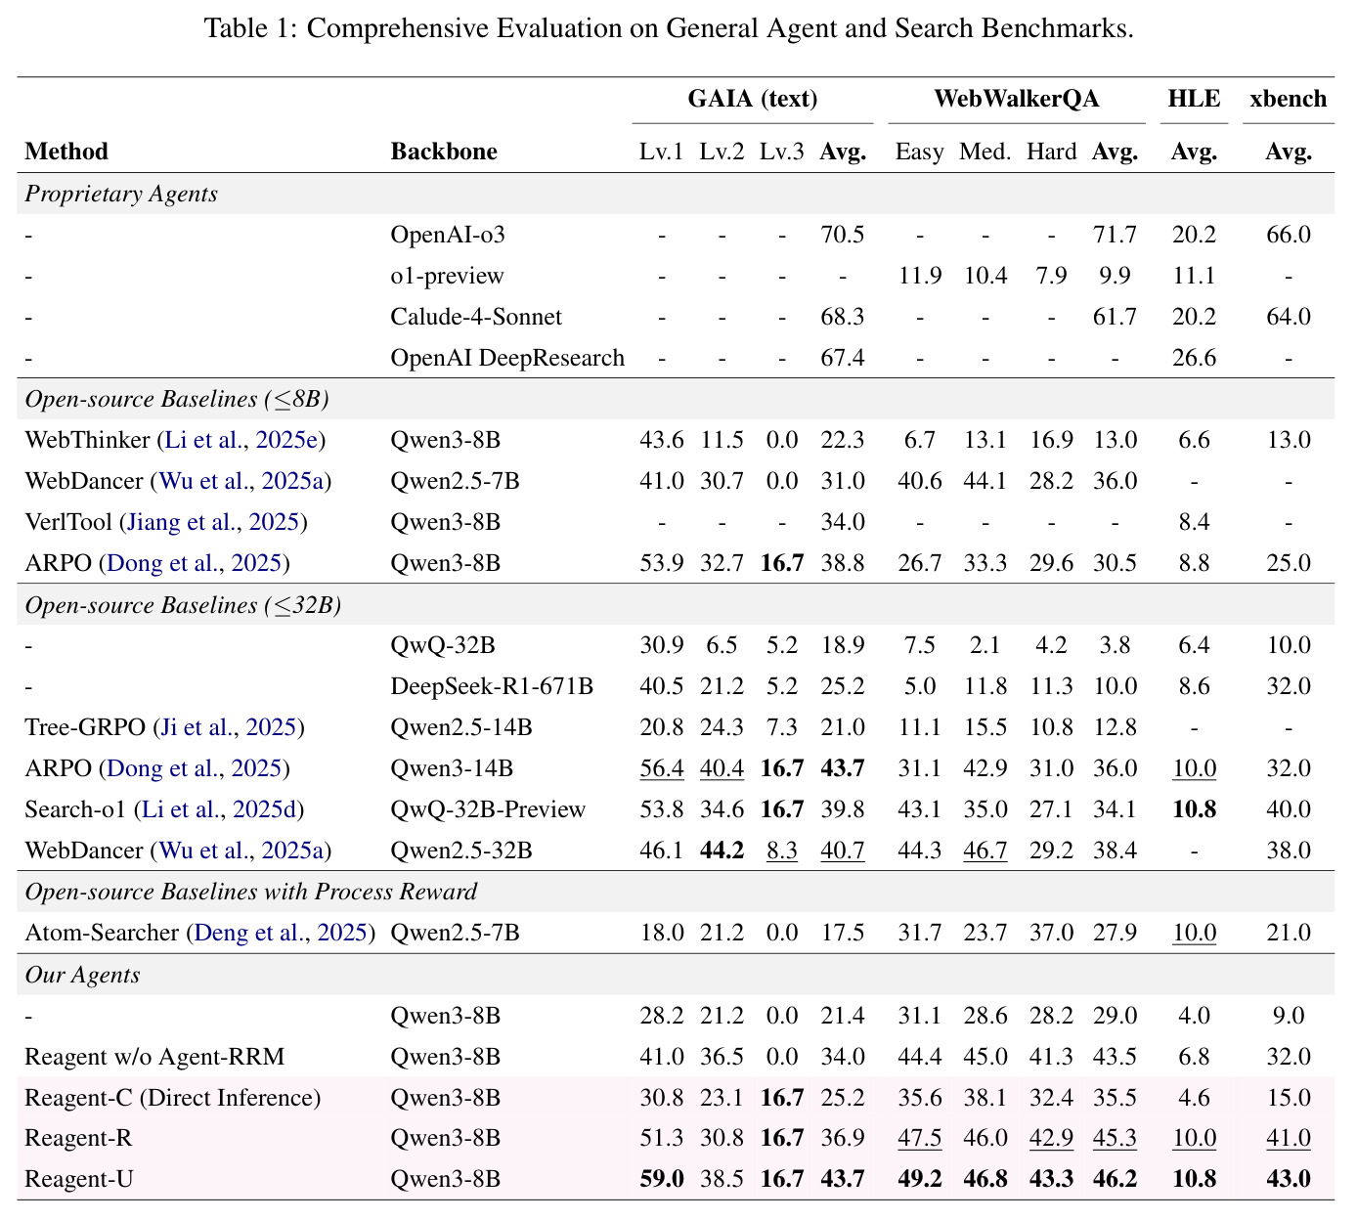The image size is (1357, 1221).
Task: Select the Backbone column header
Action: [444, 152]
